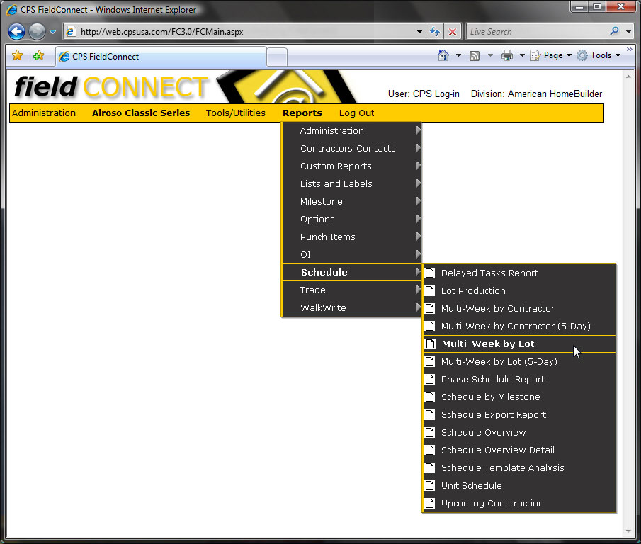The width and height of the screenshot is (641, 544).
Task: Open the Tools/Utilities menu
Action: click(x=235, y=113)
